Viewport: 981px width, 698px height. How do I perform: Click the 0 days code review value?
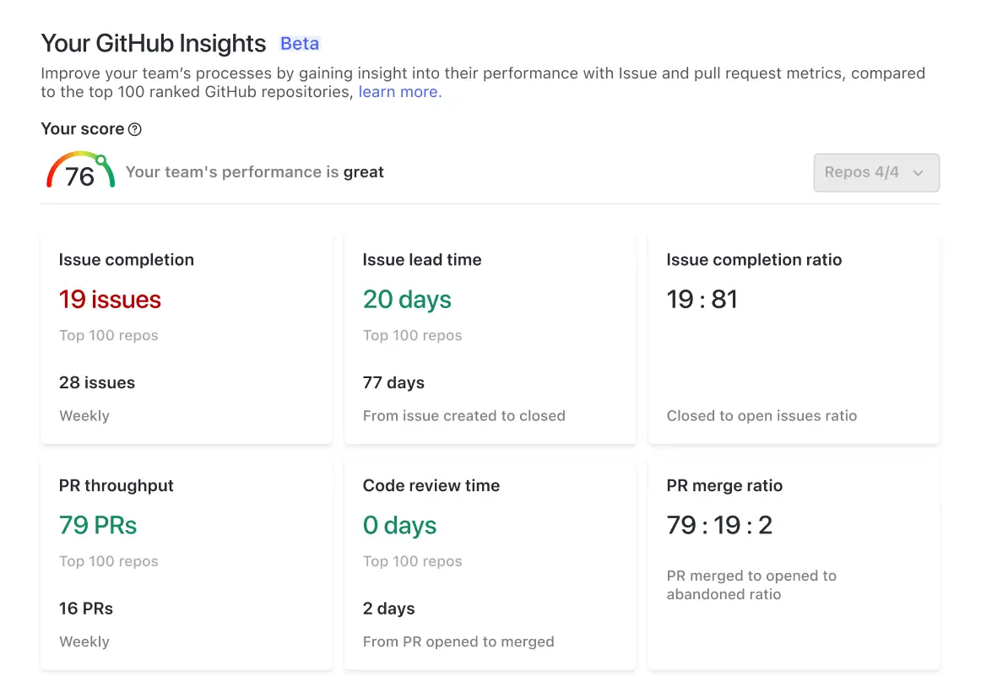tap(399, 525)
